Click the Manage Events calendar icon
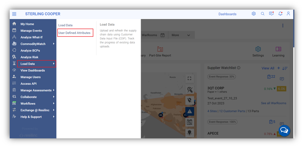 tap(14, 30)
